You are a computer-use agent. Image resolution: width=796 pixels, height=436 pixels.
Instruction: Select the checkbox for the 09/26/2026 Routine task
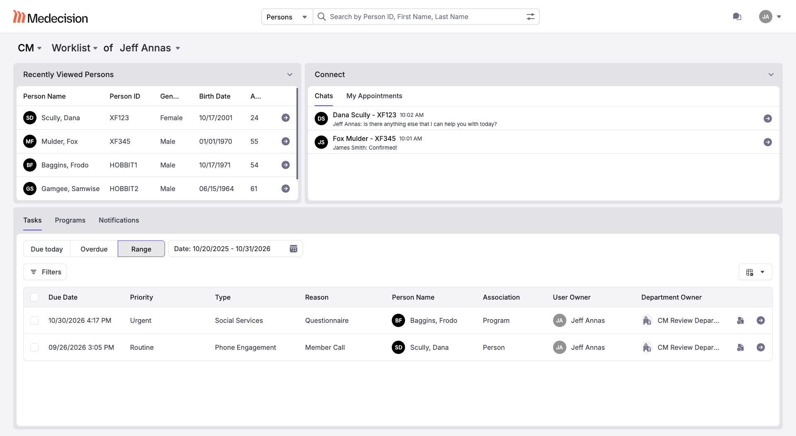tap(34, 347)
